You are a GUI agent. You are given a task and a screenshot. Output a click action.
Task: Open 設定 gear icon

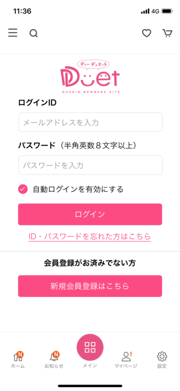[162, 357]
